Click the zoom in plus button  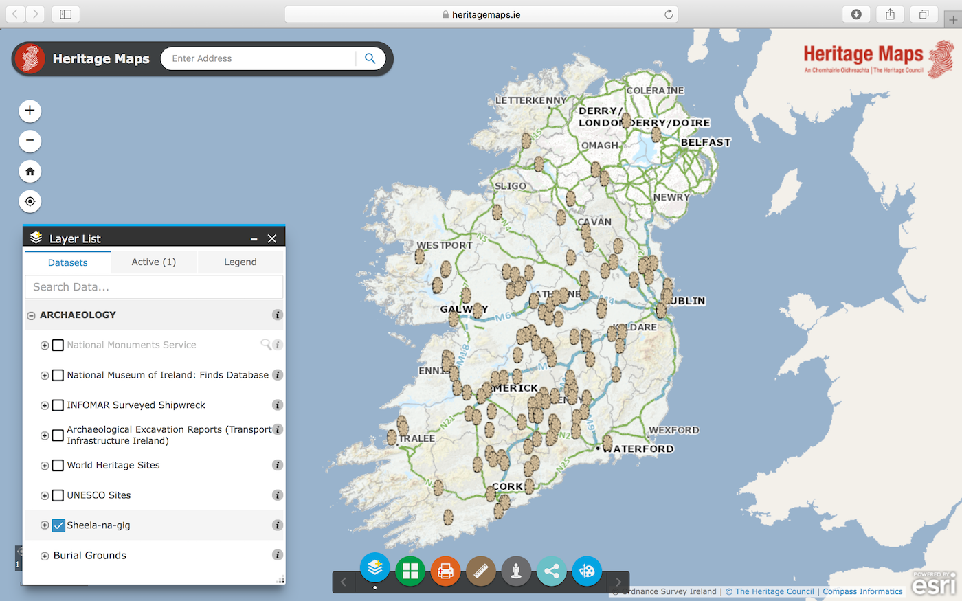point(30,111)
